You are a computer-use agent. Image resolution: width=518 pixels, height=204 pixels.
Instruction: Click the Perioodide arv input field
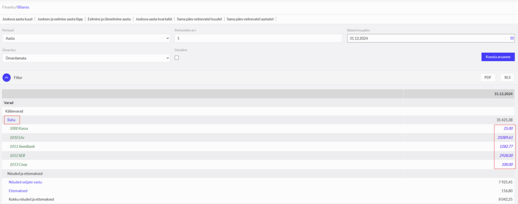tap(258, 38)
